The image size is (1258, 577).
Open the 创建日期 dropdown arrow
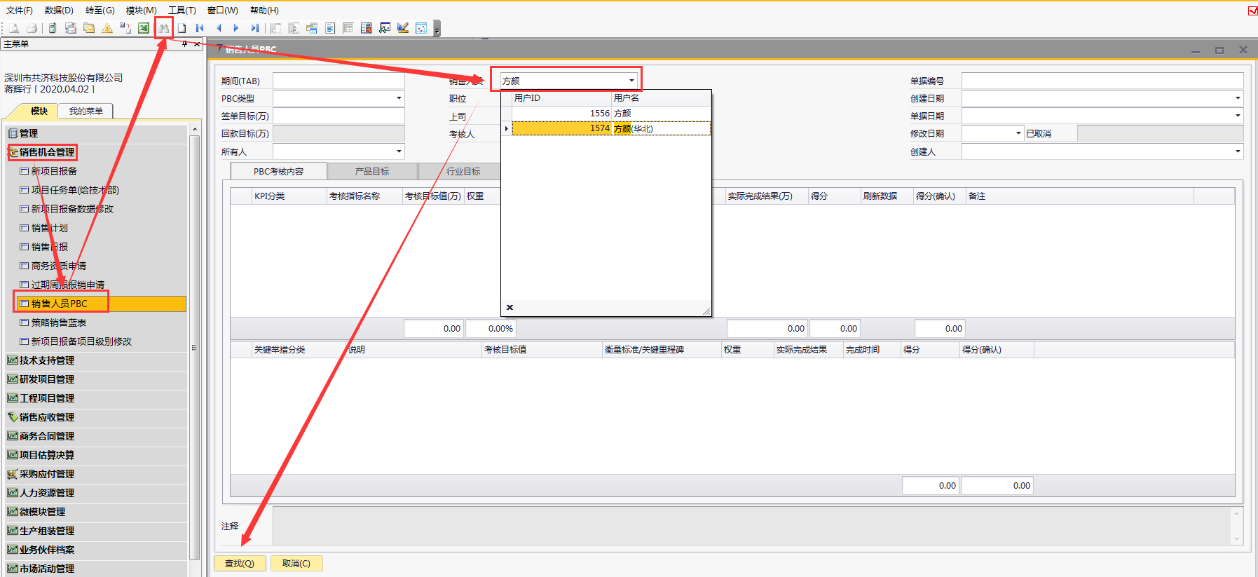coord(1237,98)
